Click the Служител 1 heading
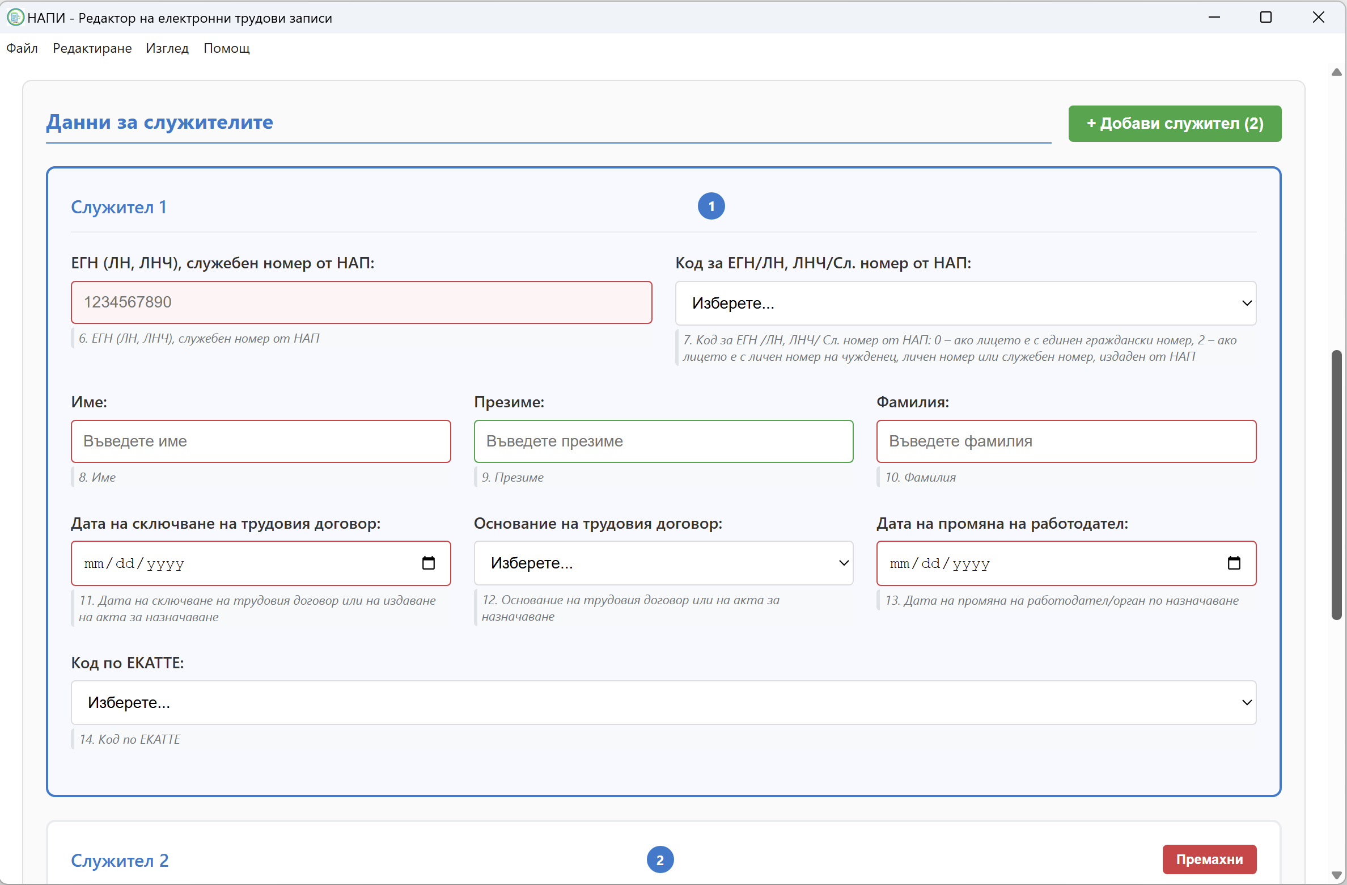This screenshot has width=1347, height=885. (x=119, y=207)
